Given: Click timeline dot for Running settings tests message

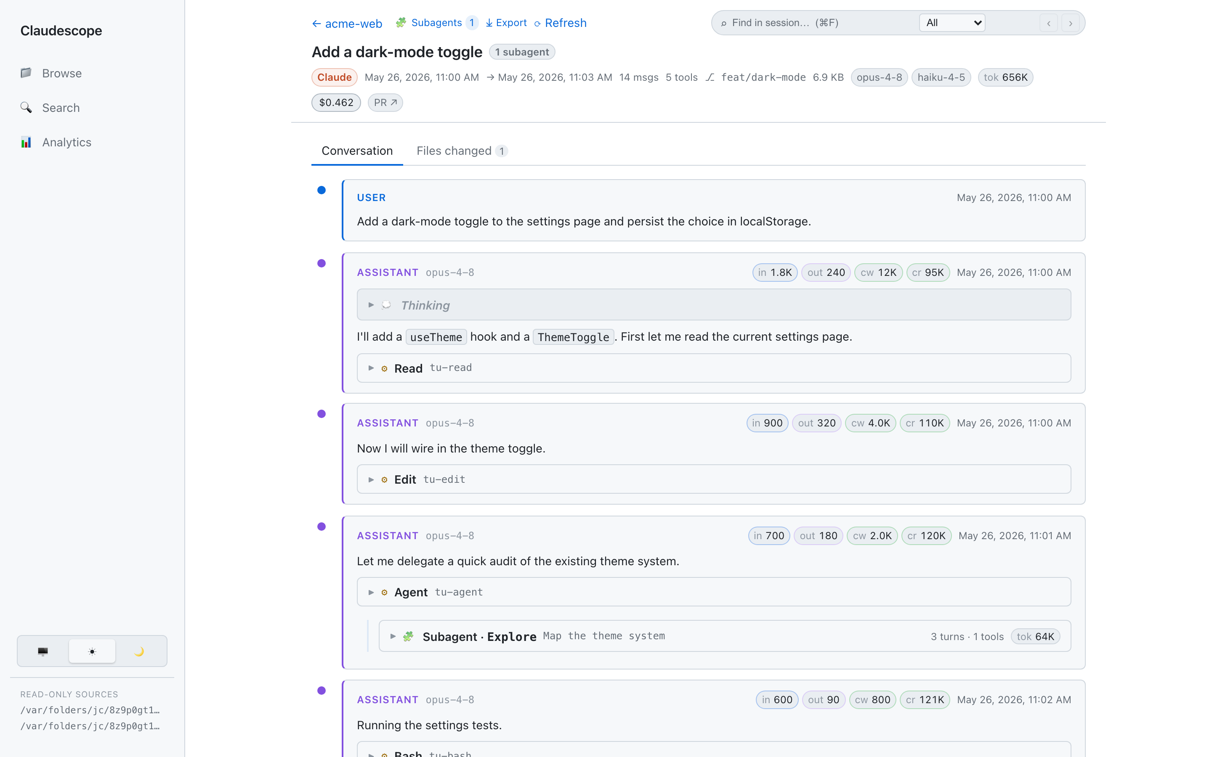Looking at the screenshot, I should coord(322,691).
